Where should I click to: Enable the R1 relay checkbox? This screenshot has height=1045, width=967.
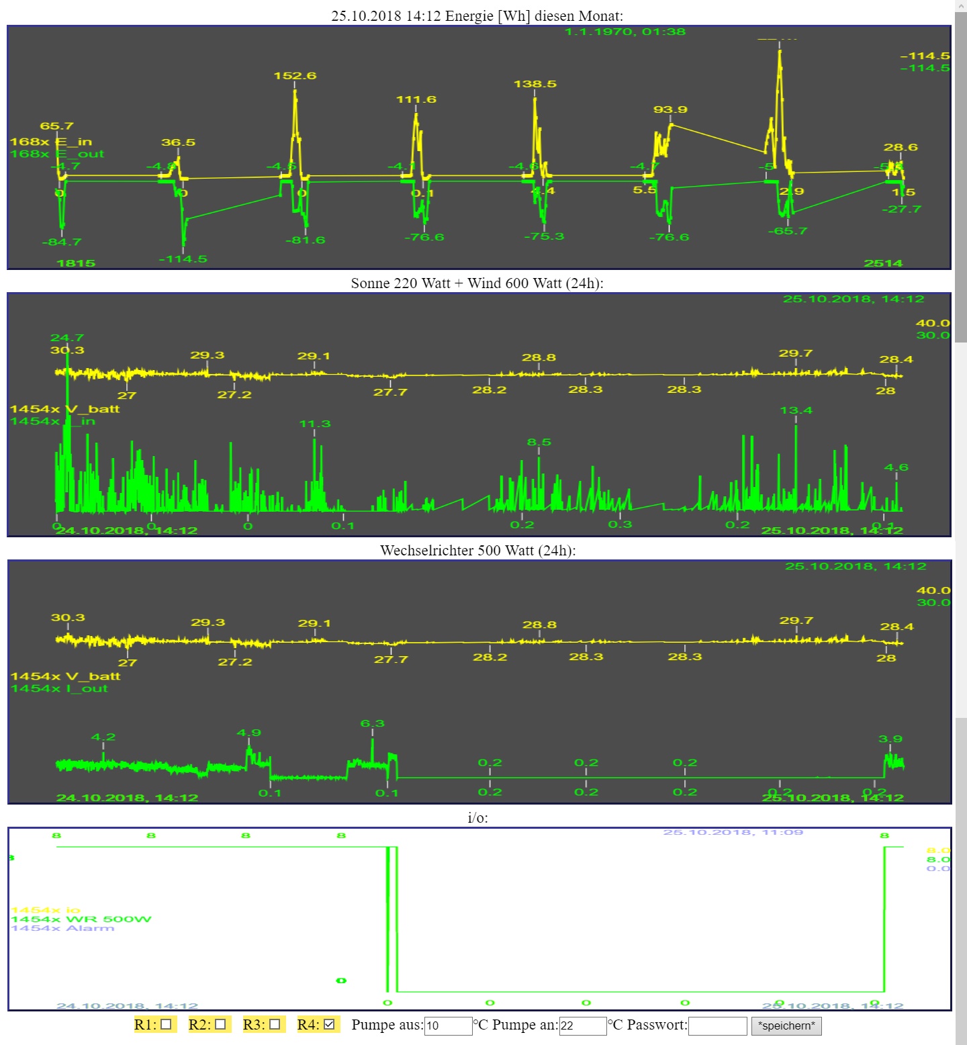pyautogui.click(x=166, y=1024)
